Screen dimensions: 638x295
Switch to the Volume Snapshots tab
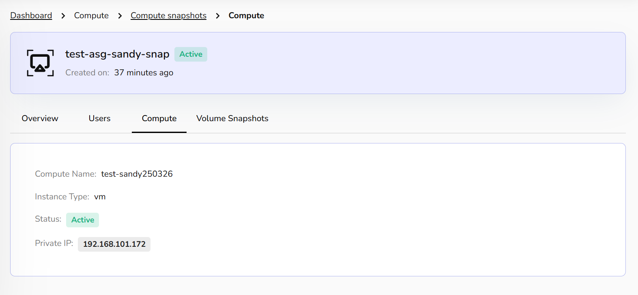[x=232, y=118]
